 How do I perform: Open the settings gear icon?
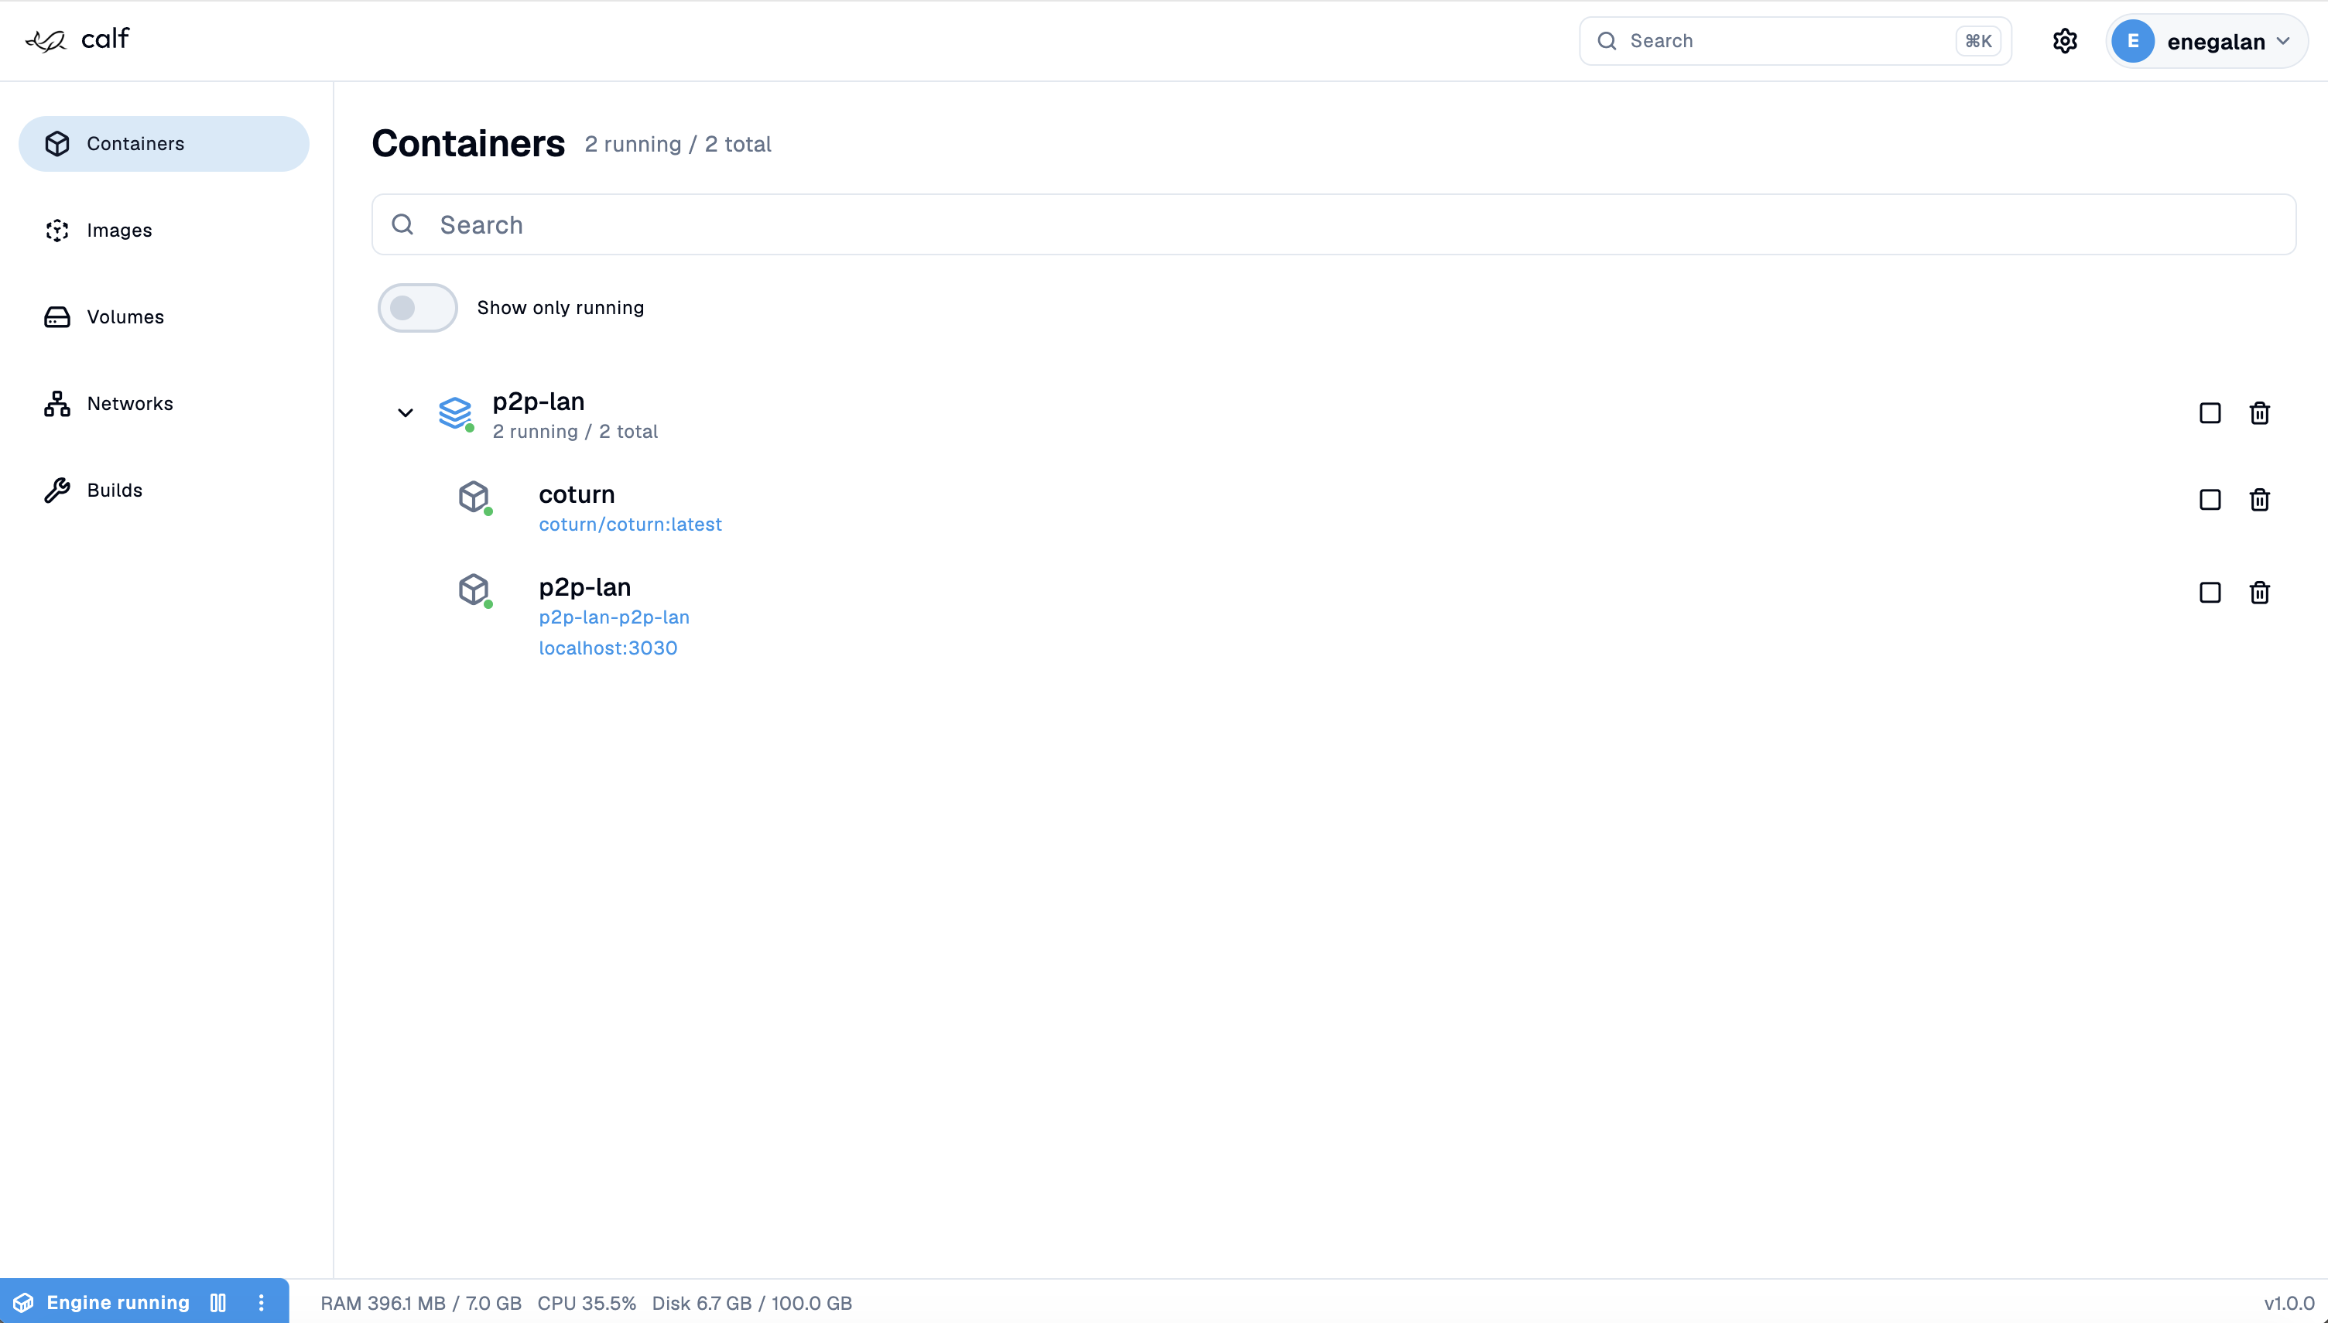coord(2065,41)
